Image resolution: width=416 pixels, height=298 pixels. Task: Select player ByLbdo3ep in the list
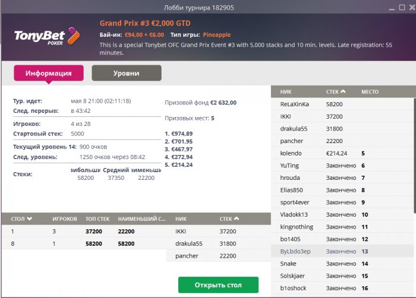click(295, 251)
